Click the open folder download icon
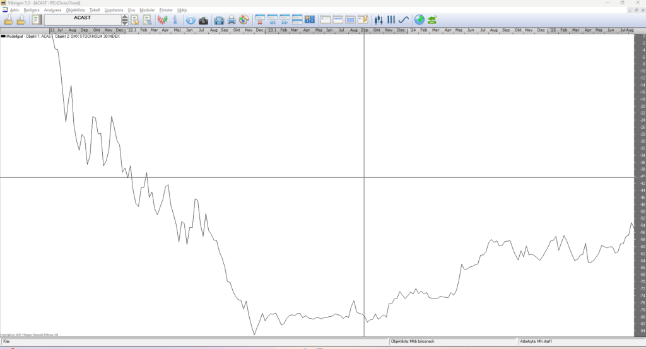This screenshot has width=646, height=349. coord(9,20)
